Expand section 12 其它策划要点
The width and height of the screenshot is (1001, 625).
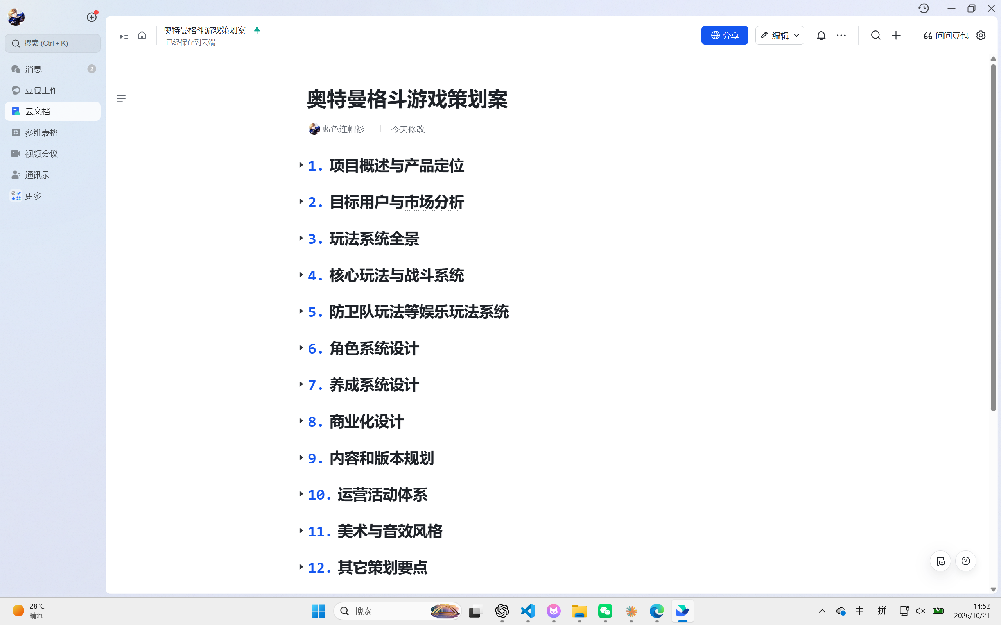click(301, 567)
